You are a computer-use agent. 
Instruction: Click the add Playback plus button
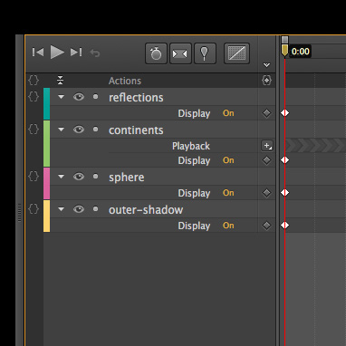(x=267, y=146)
